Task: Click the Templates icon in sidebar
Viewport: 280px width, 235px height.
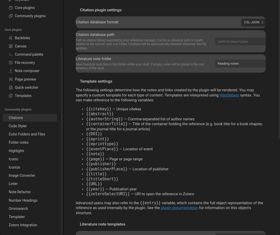Action: pyautogui.click(x=11, y=96)
